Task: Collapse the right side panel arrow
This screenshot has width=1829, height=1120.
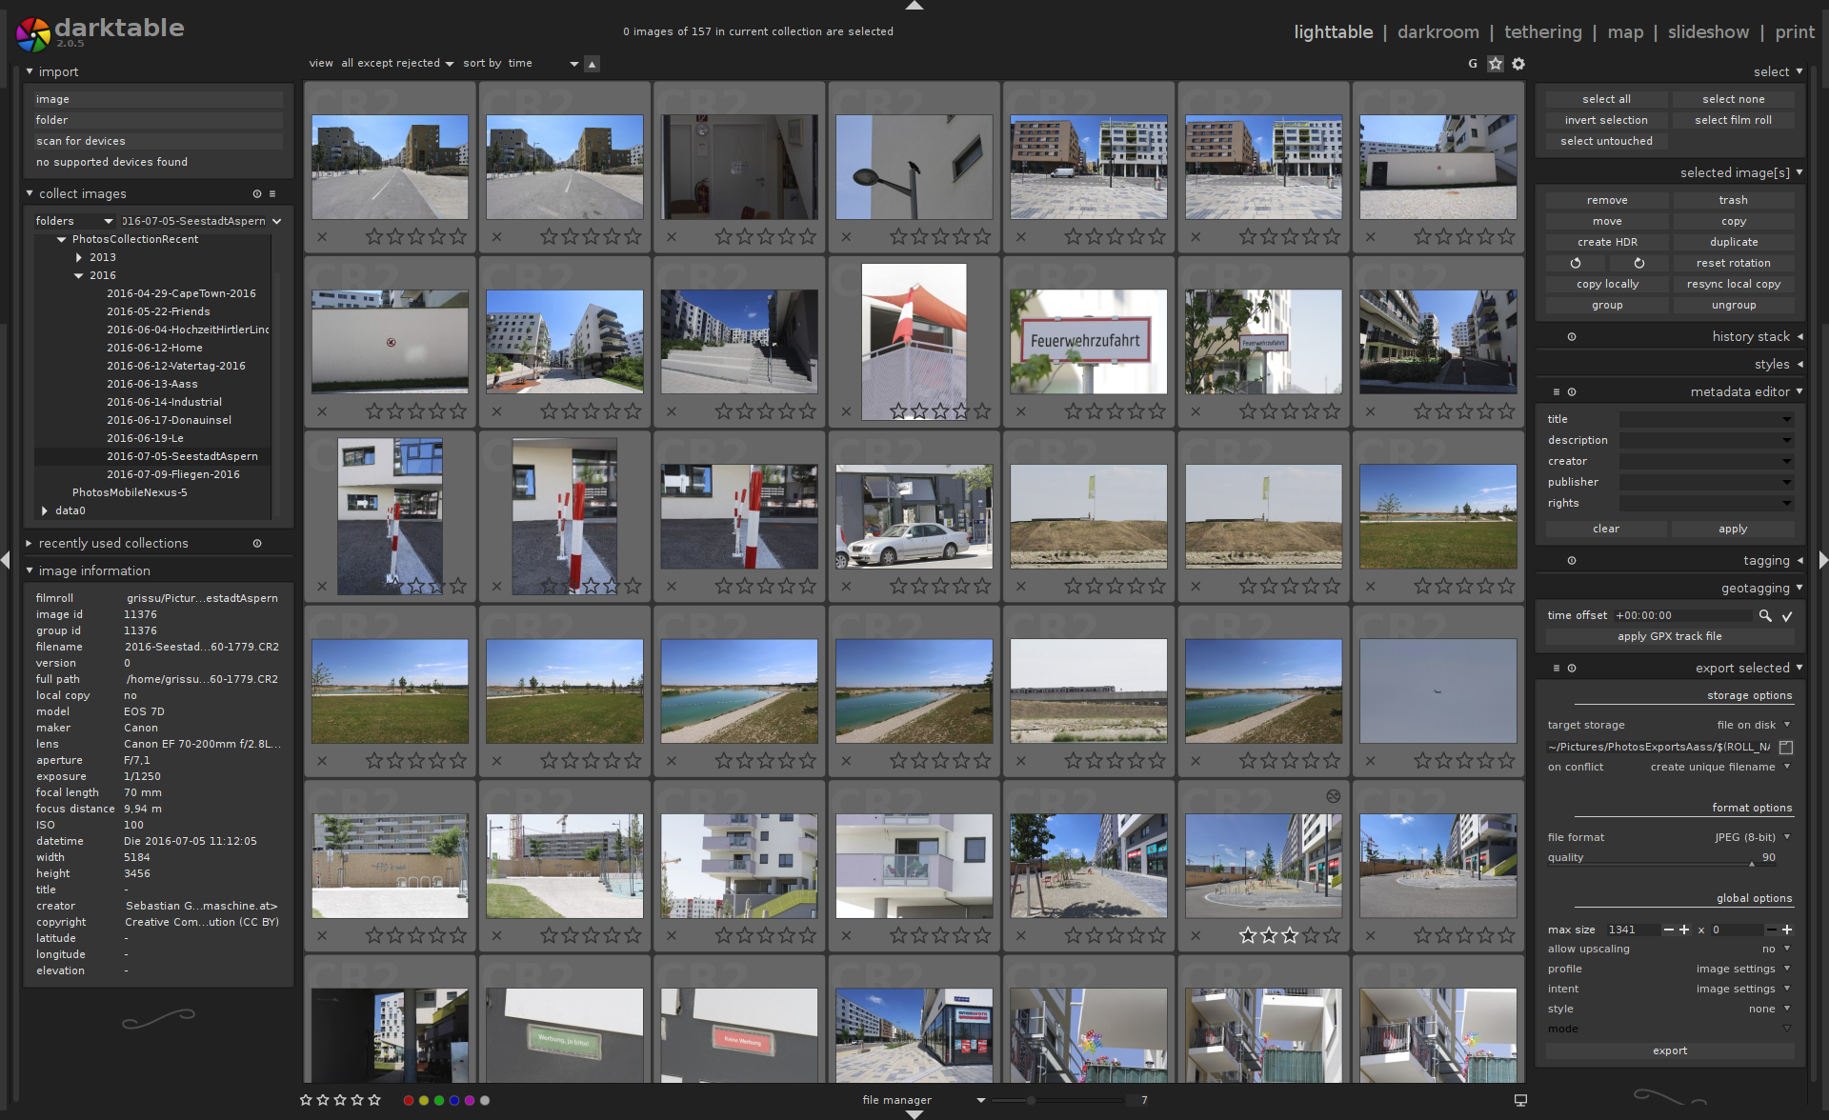Action: point(1822,560)
